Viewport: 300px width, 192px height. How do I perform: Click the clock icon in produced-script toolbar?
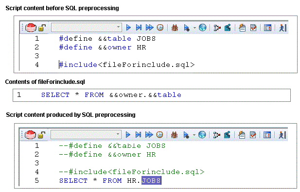[159, 135]
